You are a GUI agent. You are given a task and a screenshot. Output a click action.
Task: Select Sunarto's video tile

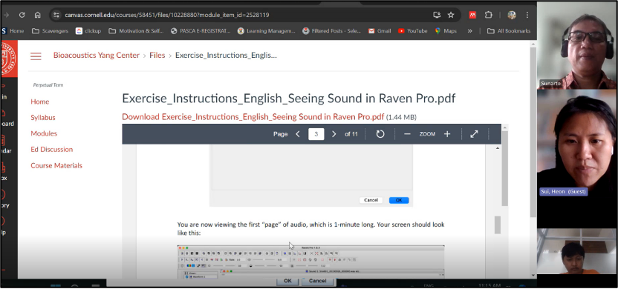coord(577,45)
